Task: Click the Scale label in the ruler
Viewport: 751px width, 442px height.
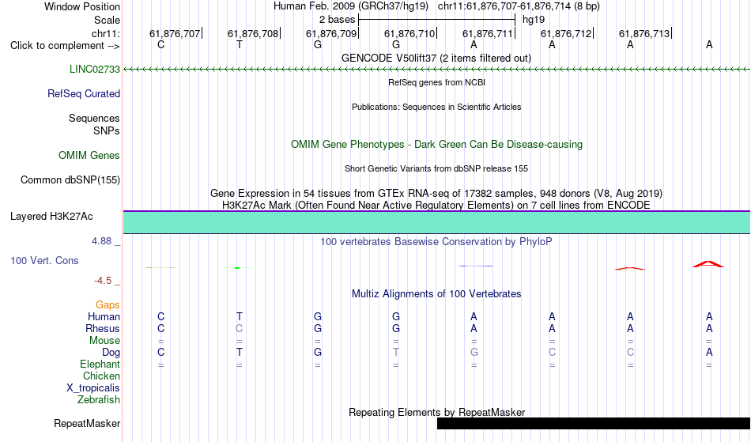Action: [107, 20]
